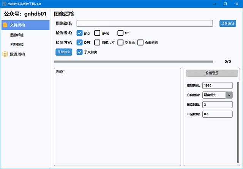Select 图像质检 in the sidebar

[17, 35]
